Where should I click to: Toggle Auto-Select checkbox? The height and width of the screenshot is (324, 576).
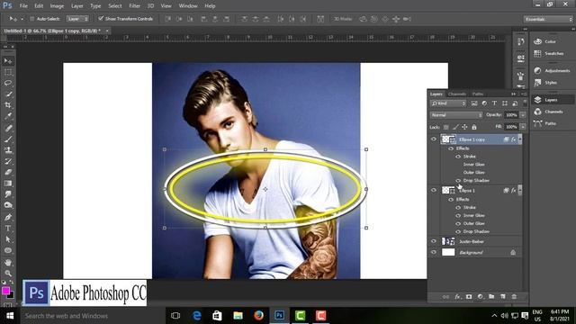[32, 19]
